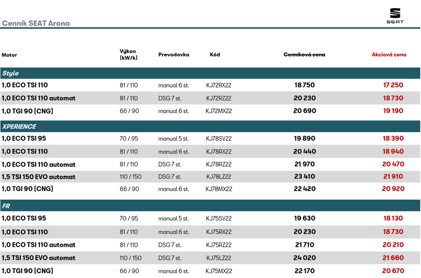Click the Výkon (kW/k) column header
Viewport: 421px width, 278px height.
(x=128, y=55)
